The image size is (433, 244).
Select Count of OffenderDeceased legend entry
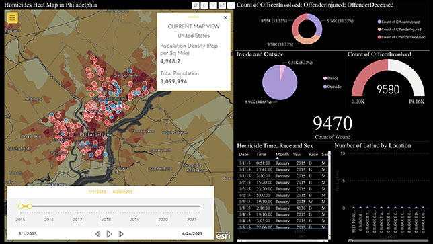[401, 37]
